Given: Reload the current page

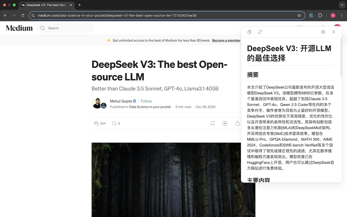Looking at the screenshot, I should [23, 15].
